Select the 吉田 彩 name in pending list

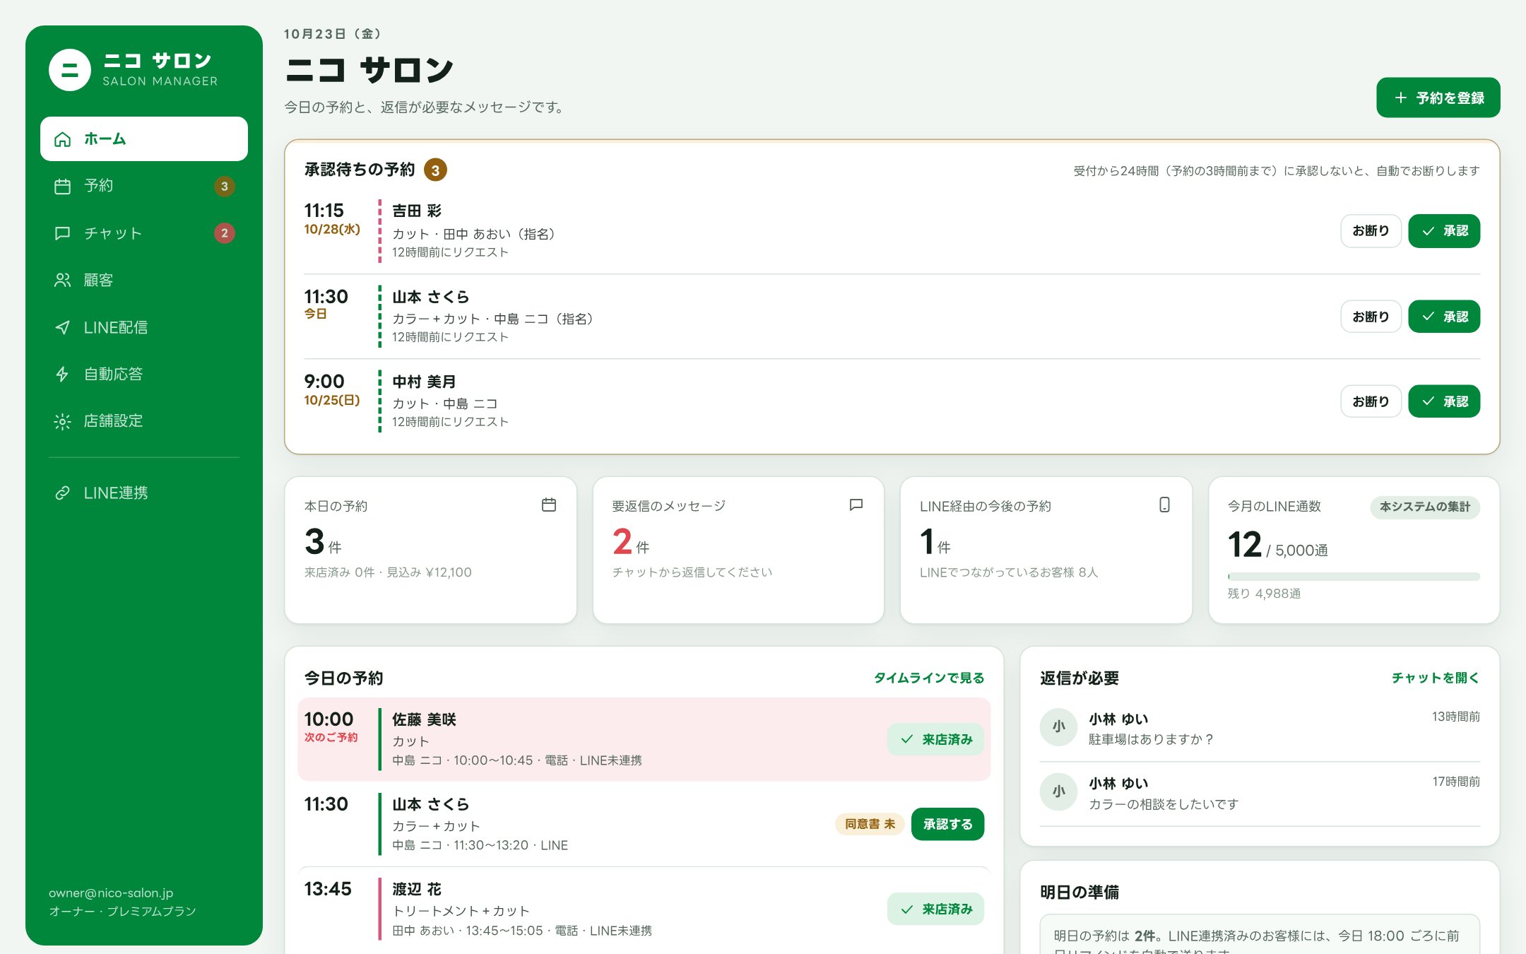coord(417,211)
